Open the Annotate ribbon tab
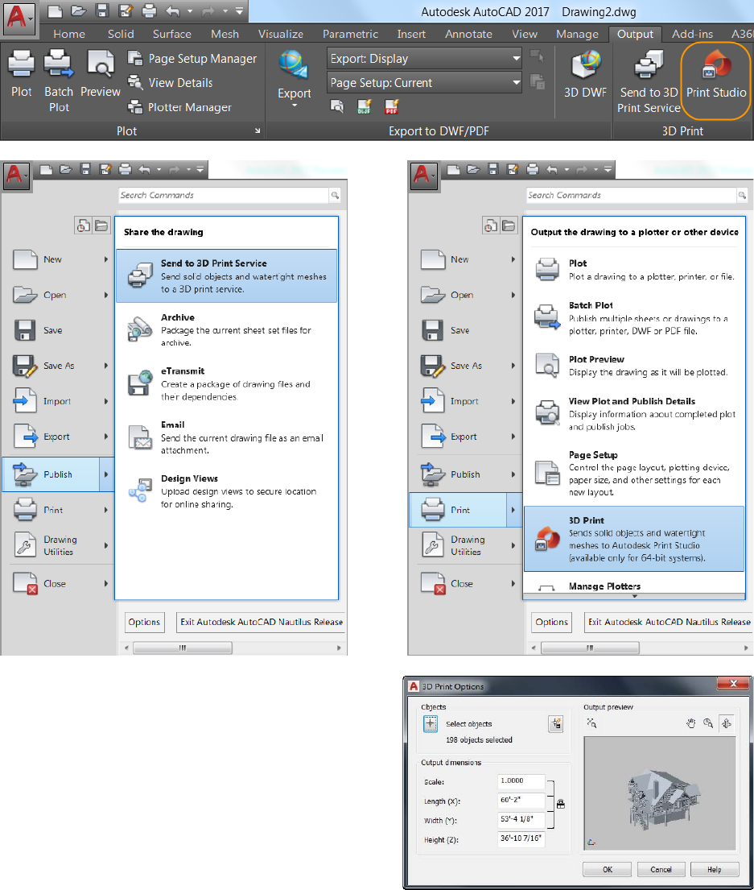 click(x=468, y=34)
